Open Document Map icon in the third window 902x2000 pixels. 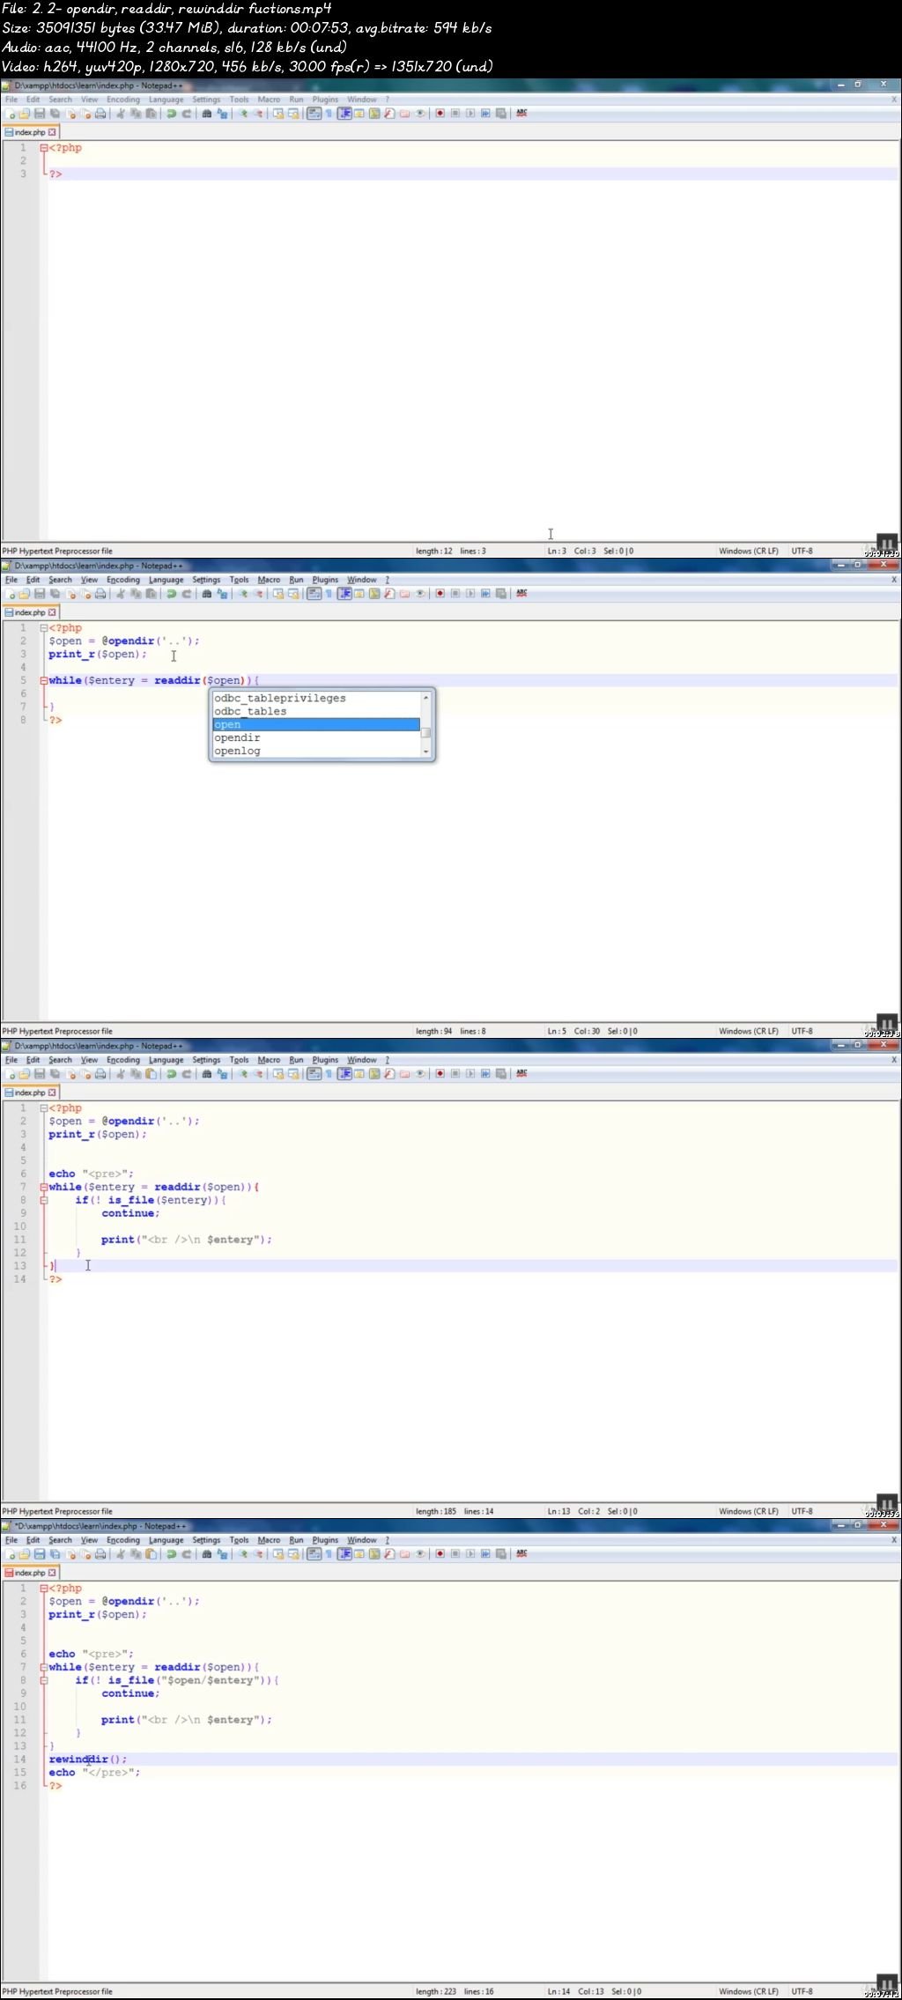[x=374, y=1073]
